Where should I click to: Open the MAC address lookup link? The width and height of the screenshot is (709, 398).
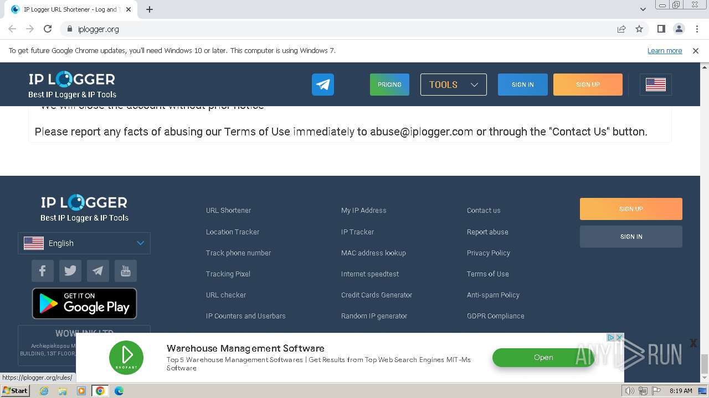pos(373,253)
